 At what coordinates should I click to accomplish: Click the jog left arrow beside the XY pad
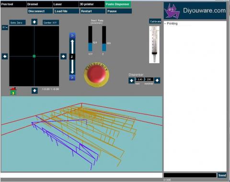click(x=5, y=57)
